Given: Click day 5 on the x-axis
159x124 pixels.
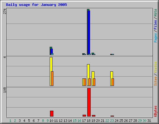Looking at the screenshot, I should [x=29, y=121].
